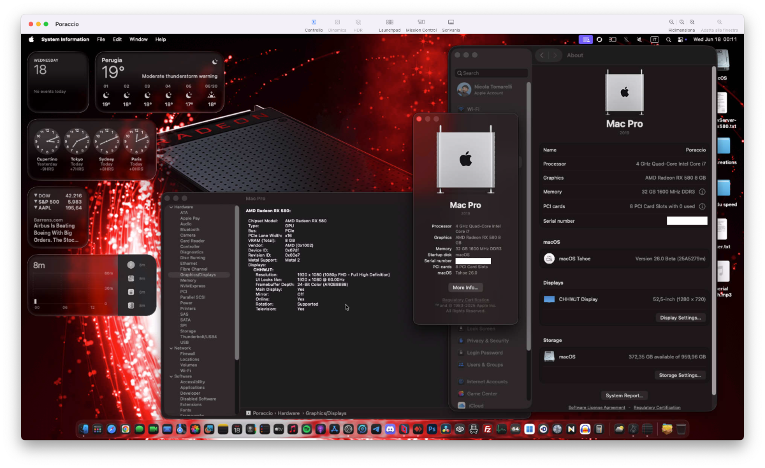This screenshot has width=765, height=468.
Task: Click the System Report... button
Action: (625, 395)
